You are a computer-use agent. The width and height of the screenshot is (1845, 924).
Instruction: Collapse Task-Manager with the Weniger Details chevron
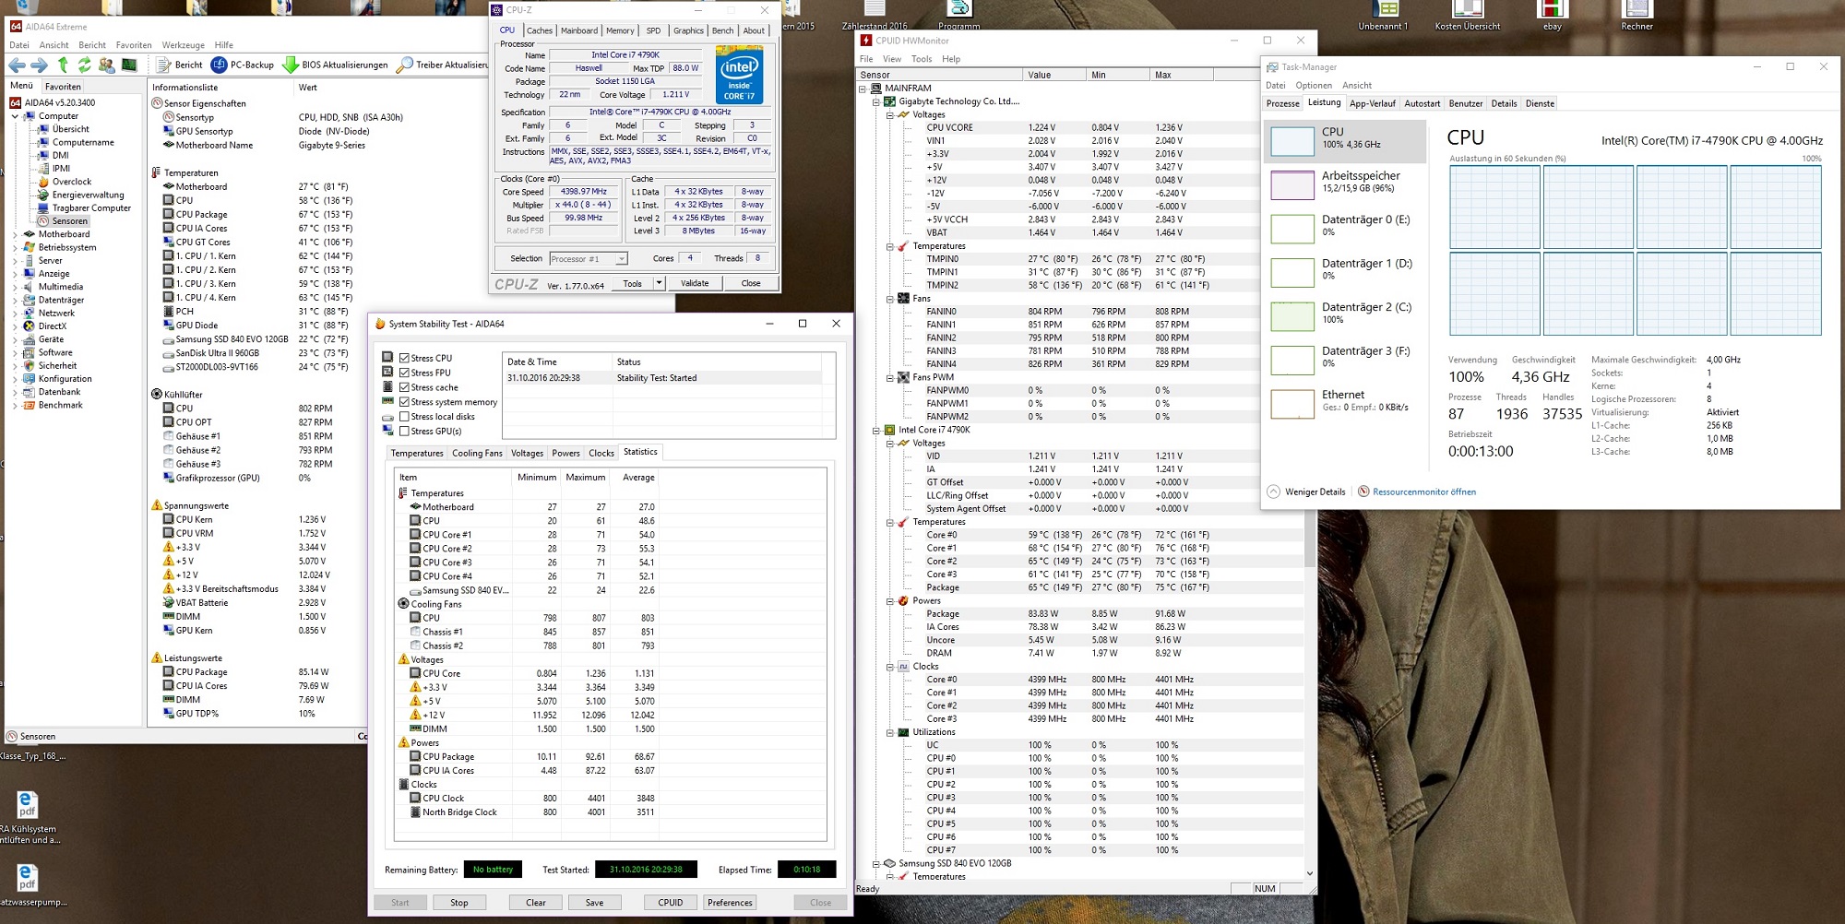click(x=1273, y=492)
